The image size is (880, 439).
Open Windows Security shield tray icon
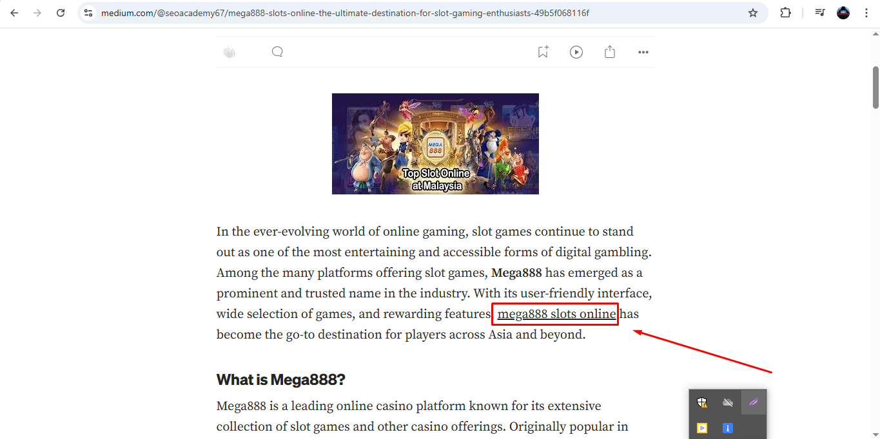tap(702, 403)
